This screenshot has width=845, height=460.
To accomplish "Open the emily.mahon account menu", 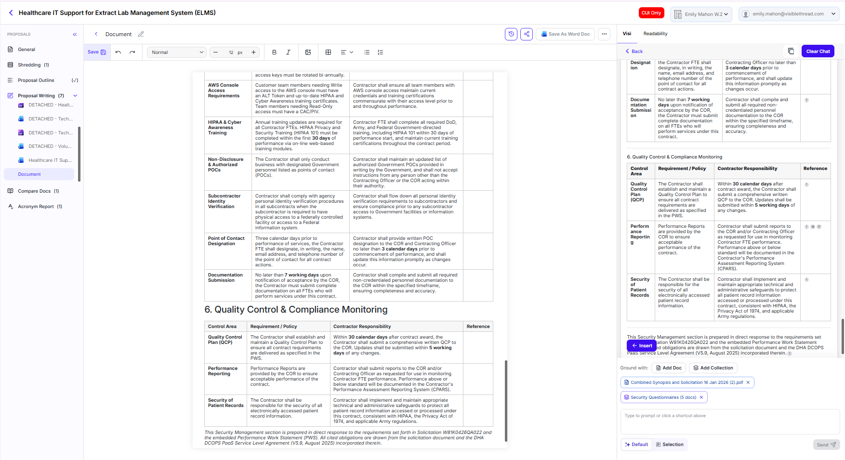I will [x=789, y=14].
